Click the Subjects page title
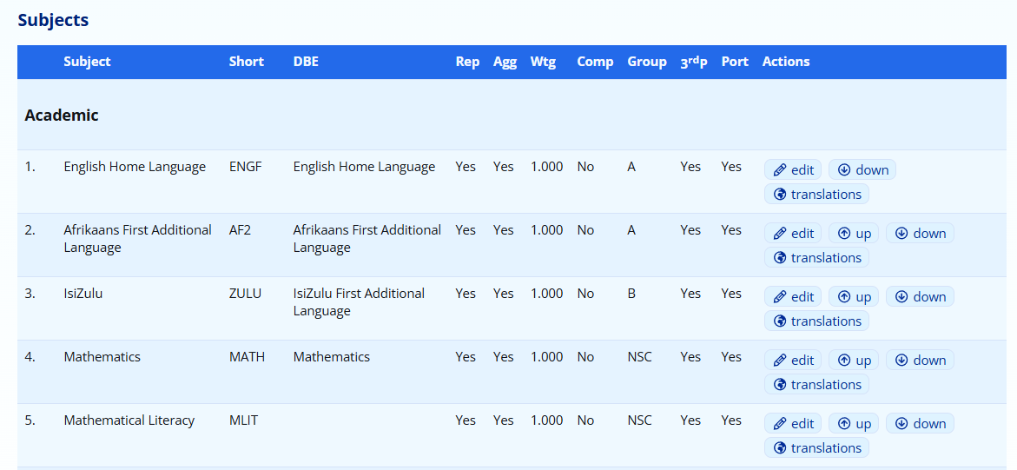Viewport: 1017px width, 470px height. [x=53, y=20]
